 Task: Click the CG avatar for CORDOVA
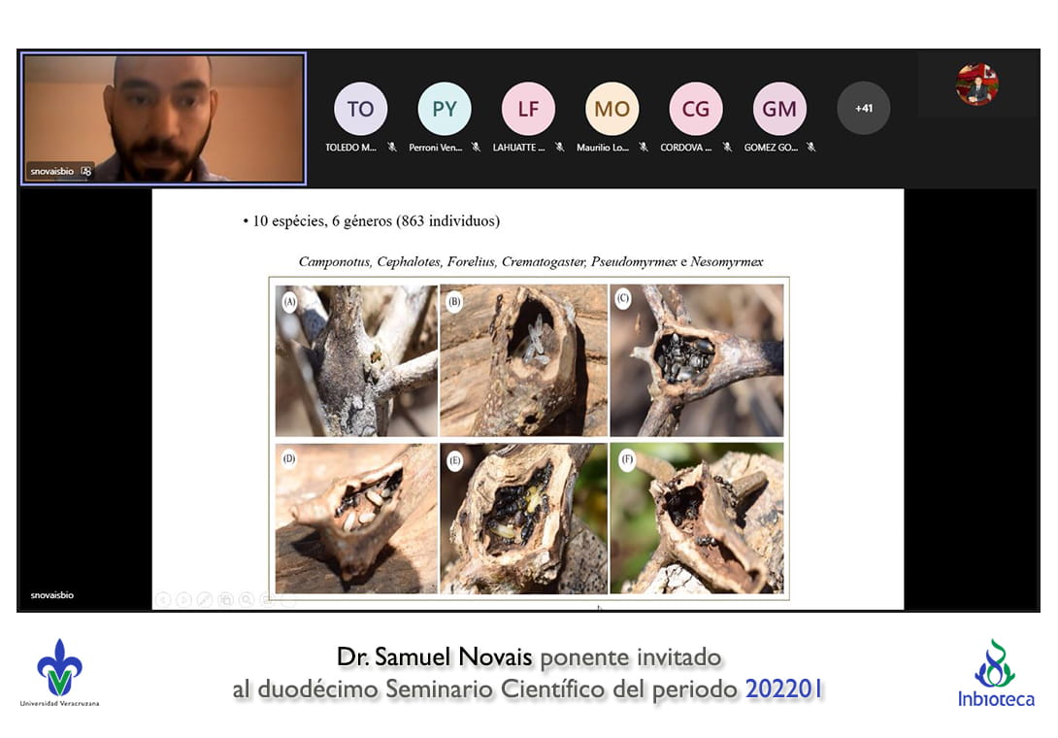pos(695,109)
